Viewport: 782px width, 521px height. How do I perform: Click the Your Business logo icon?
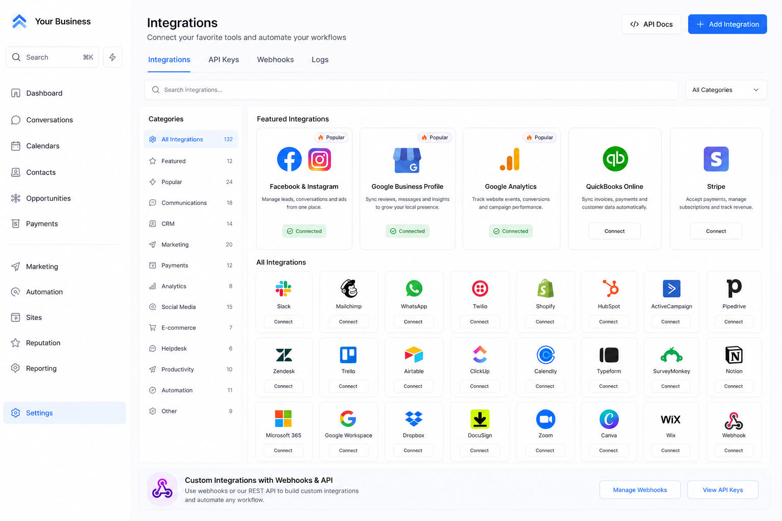click(x=19, y=21)
